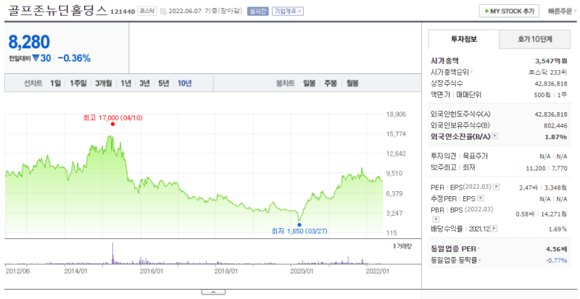
Task: Click the 2.47배 PER value
Action: tap(529, 188)
